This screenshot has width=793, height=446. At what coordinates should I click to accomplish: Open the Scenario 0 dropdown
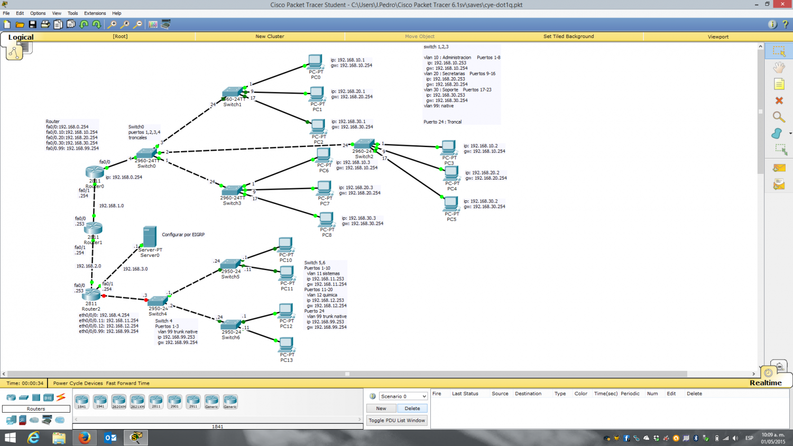coord(403,396)
